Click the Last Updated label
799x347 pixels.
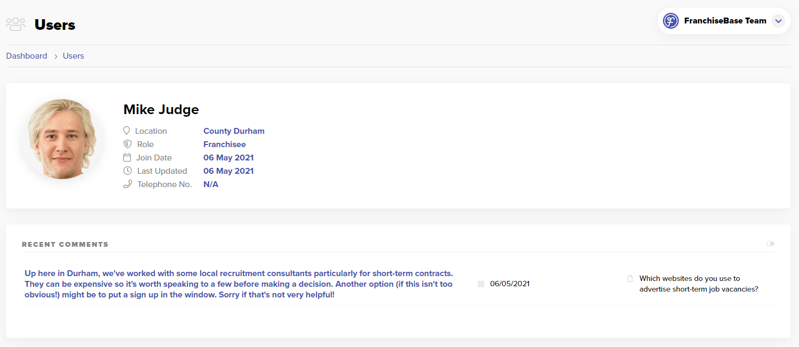[162, 171]
